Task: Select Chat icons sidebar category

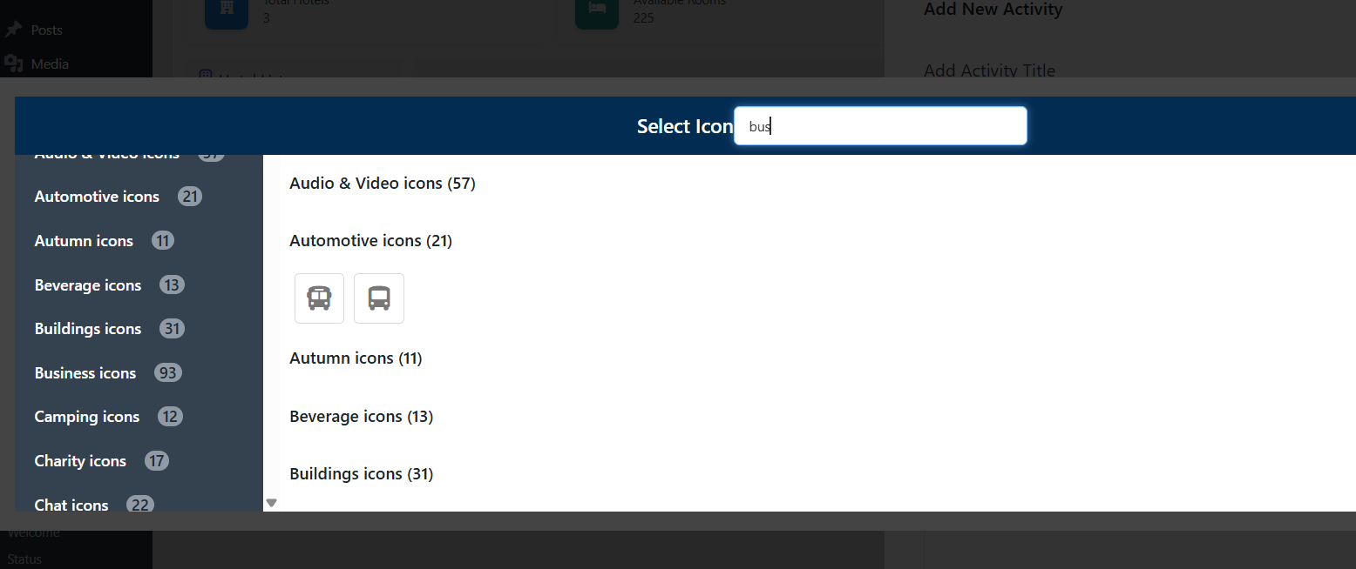Action: tap(71, 505)
